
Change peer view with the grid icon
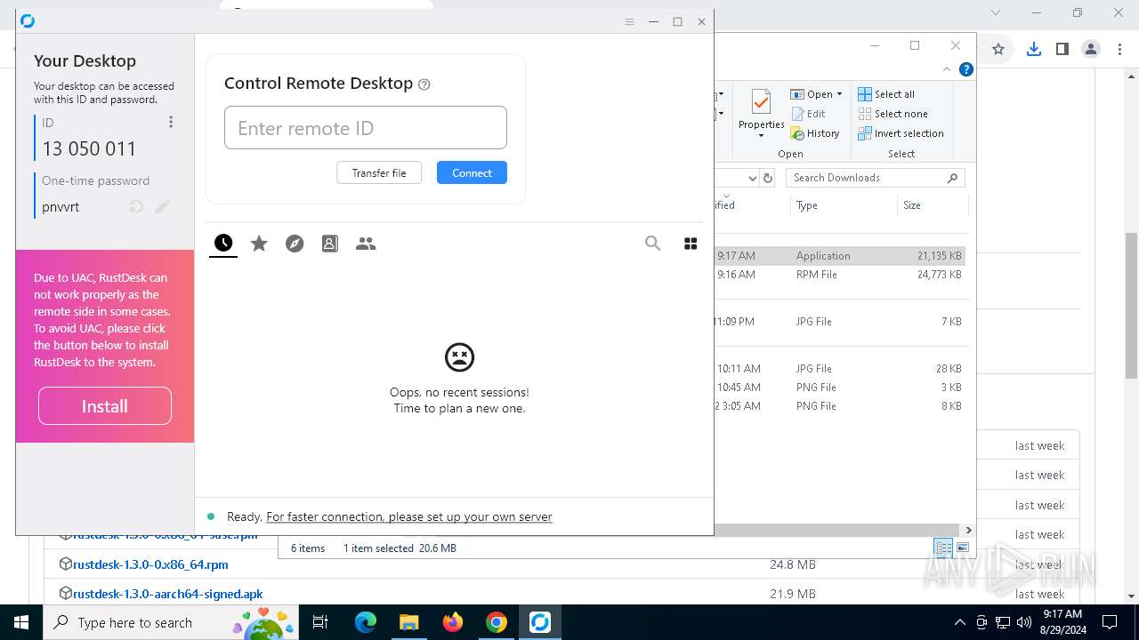click(x=691, y=243)
